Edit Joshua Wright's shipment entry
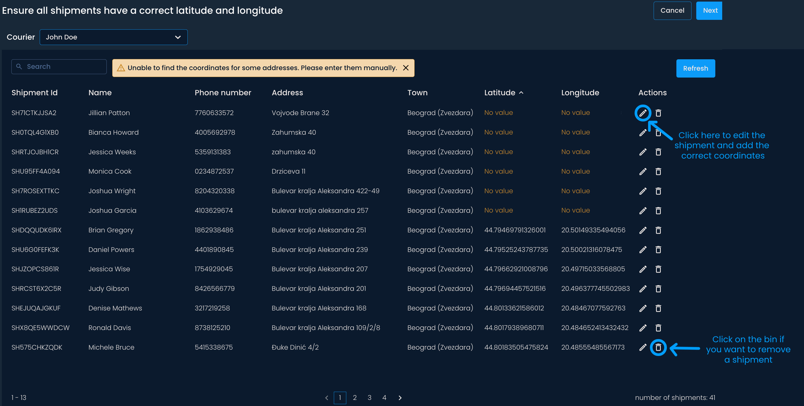 (643, 191)
